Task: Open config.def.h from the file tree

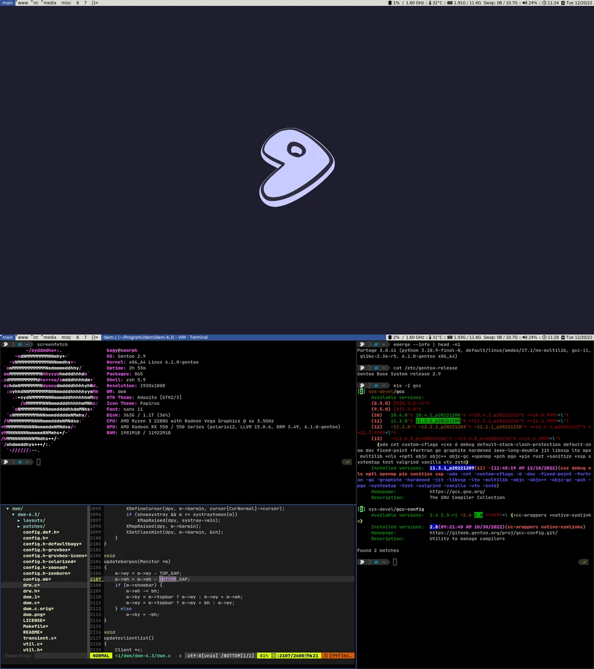Action: [40, 532]
